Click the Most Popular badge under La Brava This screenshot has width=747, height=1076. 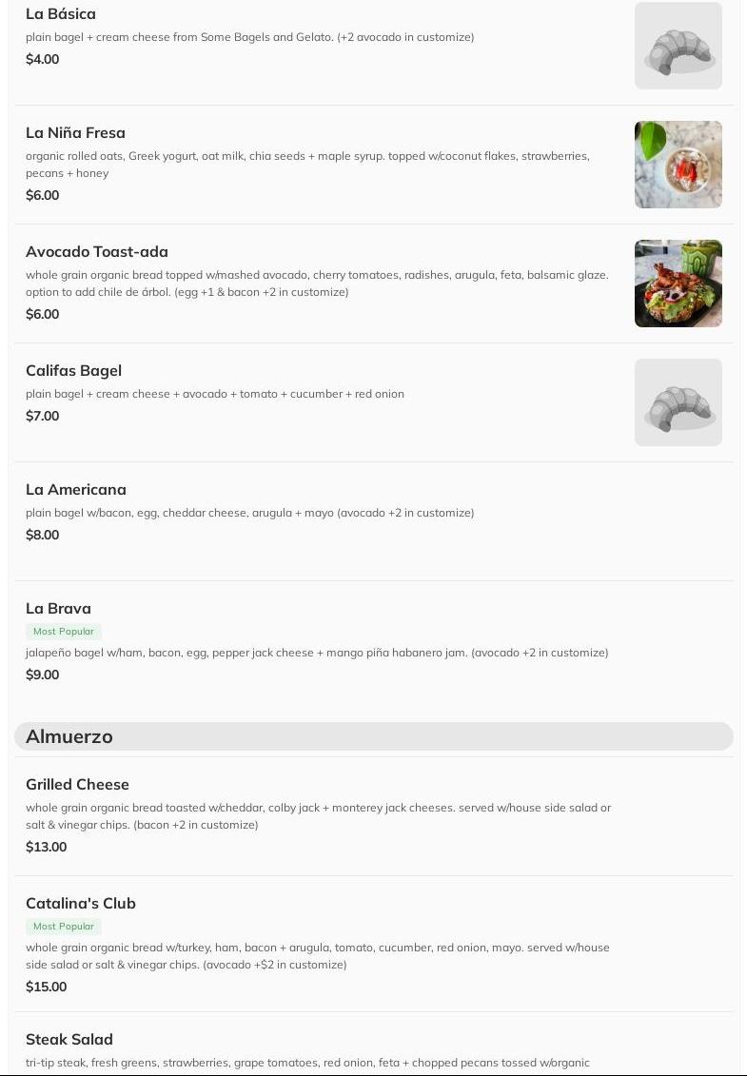(x=64, y=632)
